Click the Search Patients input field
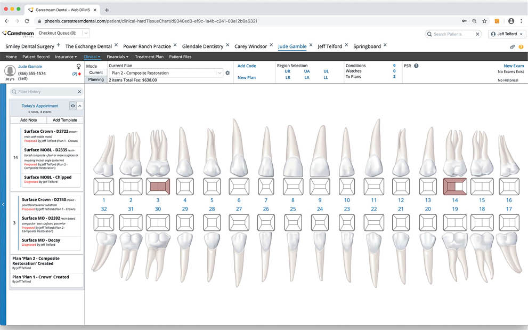This screenshot has width=528, height=330. point(453,34)
